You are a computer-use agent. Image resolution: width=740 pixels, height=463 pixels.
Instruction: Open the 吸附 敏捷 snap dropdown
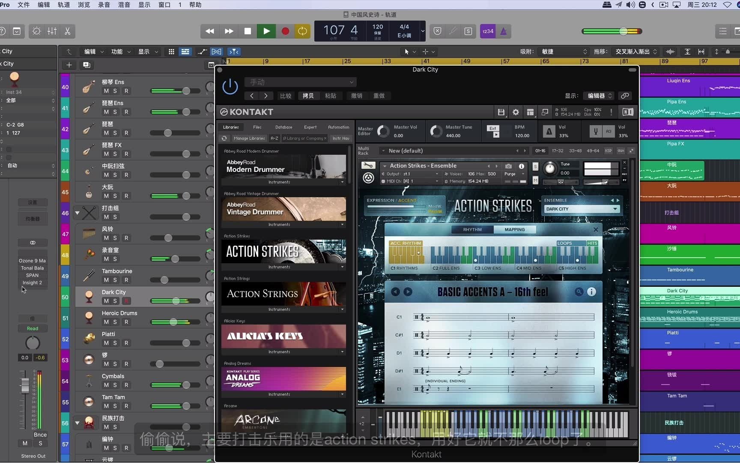click(564, 51)
